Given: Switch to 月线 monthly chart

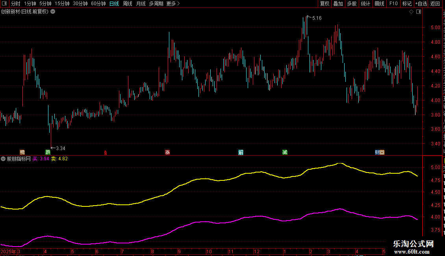Looking at the screenshot, I should coord(141,4).
